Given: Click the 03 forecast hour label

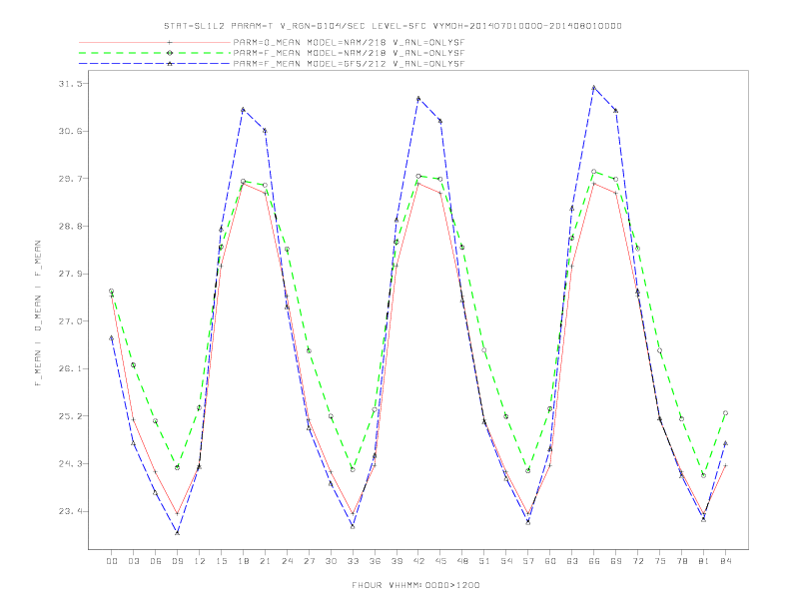Looking at the screenshot, I should [134, 561].
